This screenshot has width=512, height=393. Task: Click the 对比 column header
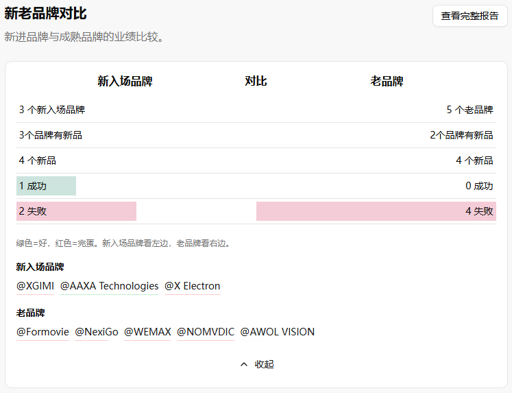coord(256,81)
